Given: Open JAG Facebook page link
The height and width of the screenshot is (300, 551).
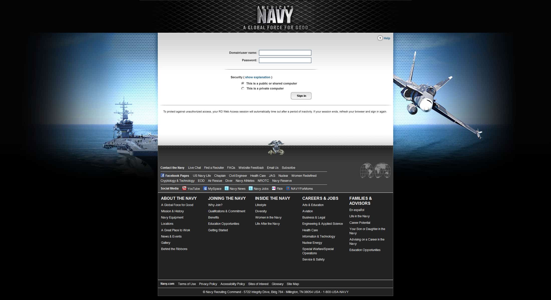Looking at the screenshot, I should click(x=272, y=176).
